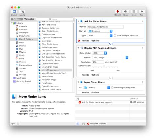This screenshot has height=139, width=156.
Task: Switch to the Variables tab
Action: point(29,19)
